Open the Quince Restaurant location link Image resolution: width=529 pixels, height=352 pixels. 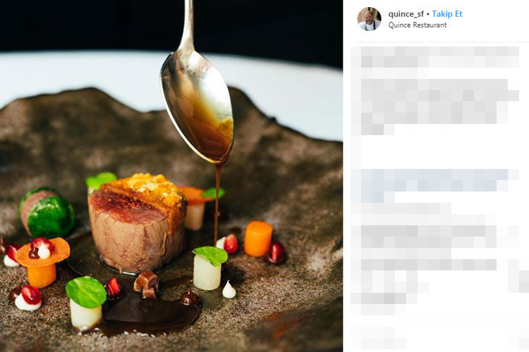[x=418, y=25]
